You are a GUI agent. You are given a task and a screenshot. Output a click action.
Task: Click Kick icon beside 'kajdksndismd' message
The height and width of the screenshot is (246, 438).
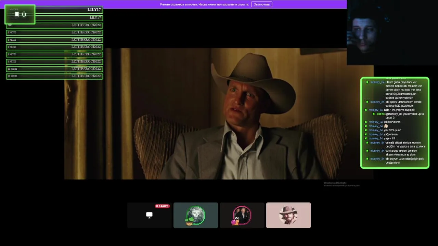[366, 122]
